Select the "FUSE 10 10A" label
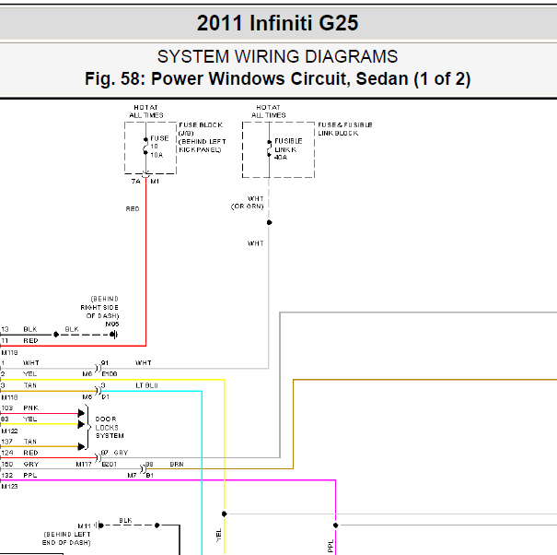Screen dimensions: 557x555 [159, 147]
